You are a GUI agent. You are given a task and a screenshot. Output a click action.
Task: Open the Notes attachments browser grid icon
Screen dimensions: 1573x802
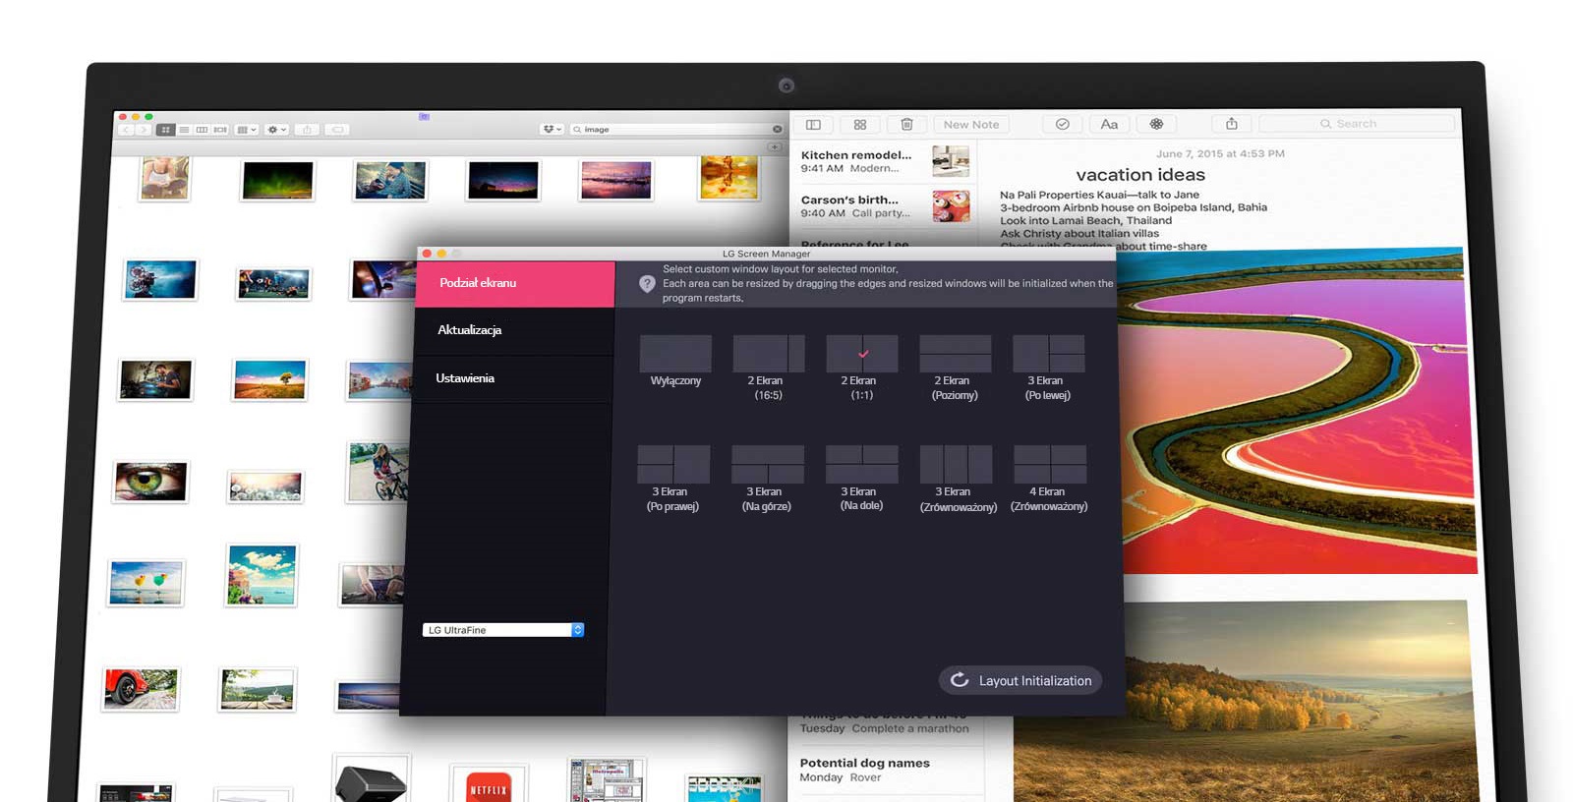tap(860, 125)
